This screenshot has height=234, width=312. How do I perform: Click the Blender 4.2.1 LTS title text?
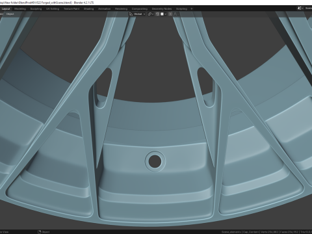click(84, 3)
